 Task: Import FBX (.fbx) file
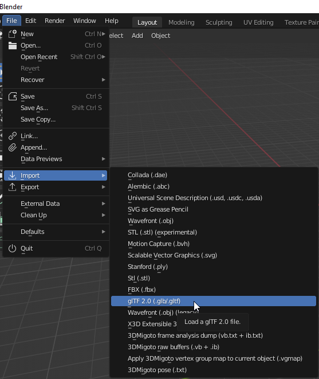pos(214,290)
